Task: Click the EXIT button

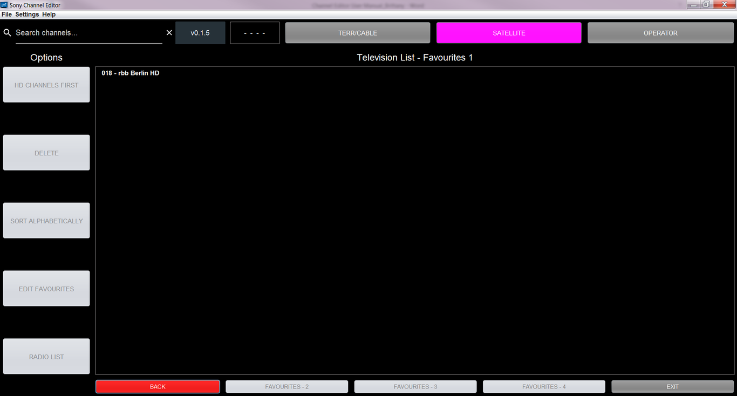Action: 672,387
